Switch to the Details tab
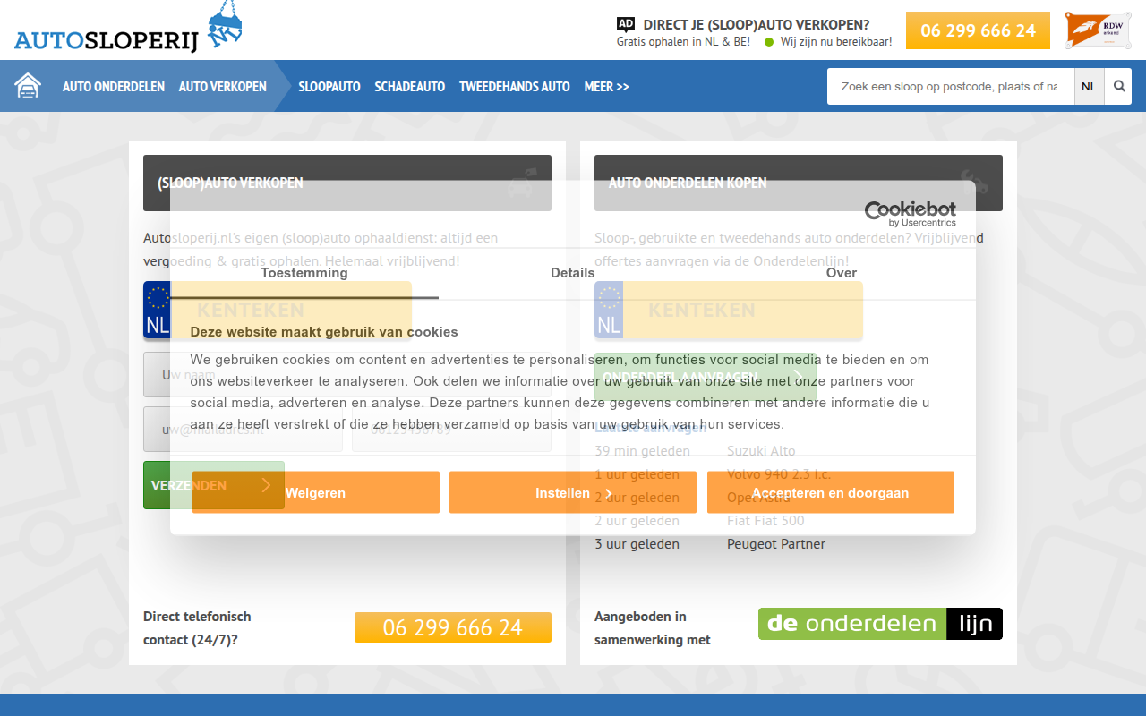 coord(573,273)
